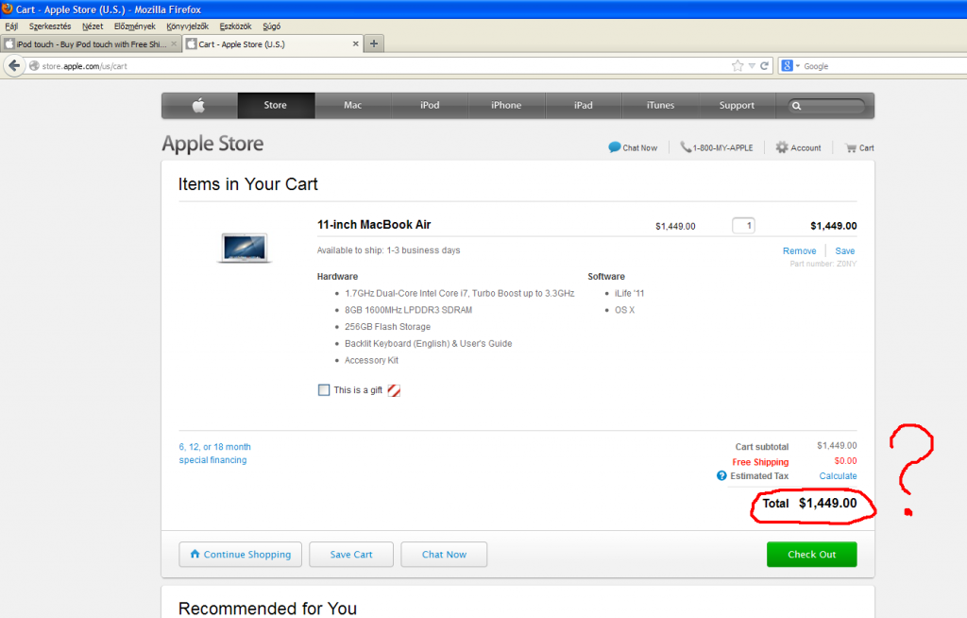Check the This is a gift checkbox

point(324,389)
